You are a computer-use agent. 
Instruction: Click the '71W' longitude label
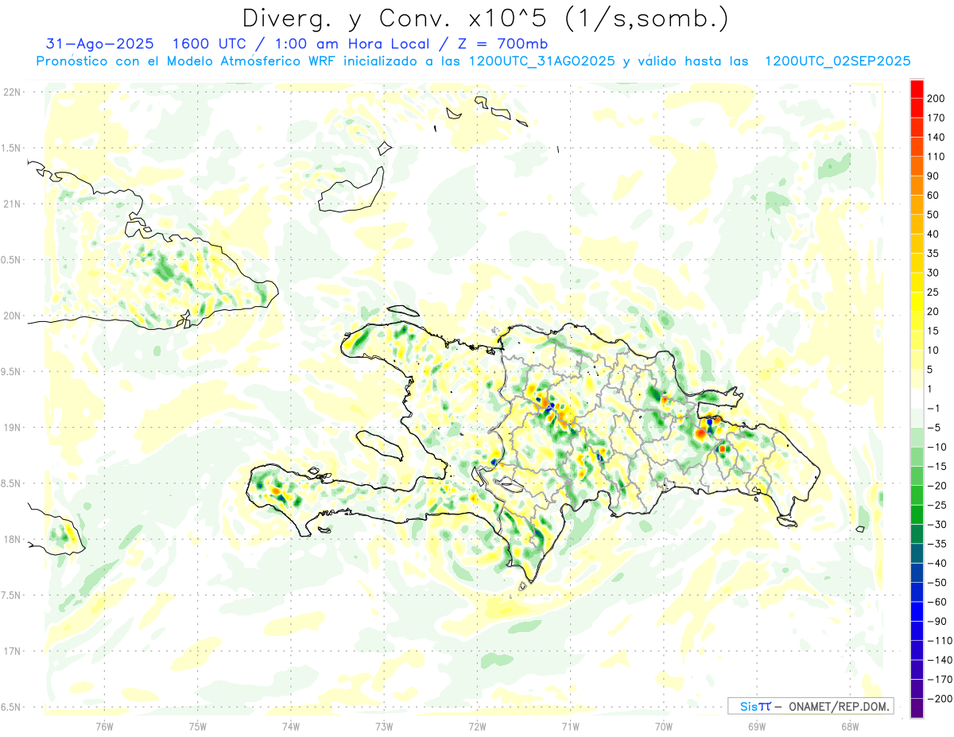[x=570, y=725]
